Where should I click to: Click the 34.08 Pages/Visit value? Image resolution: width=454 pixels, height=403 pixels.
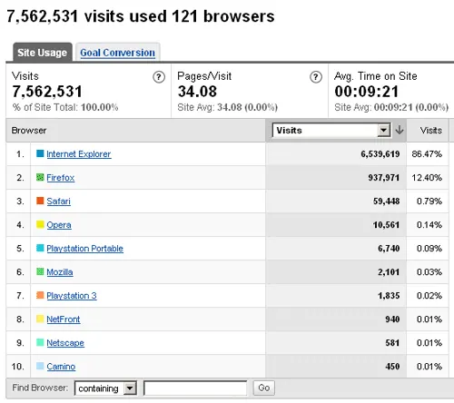(197, 92)
